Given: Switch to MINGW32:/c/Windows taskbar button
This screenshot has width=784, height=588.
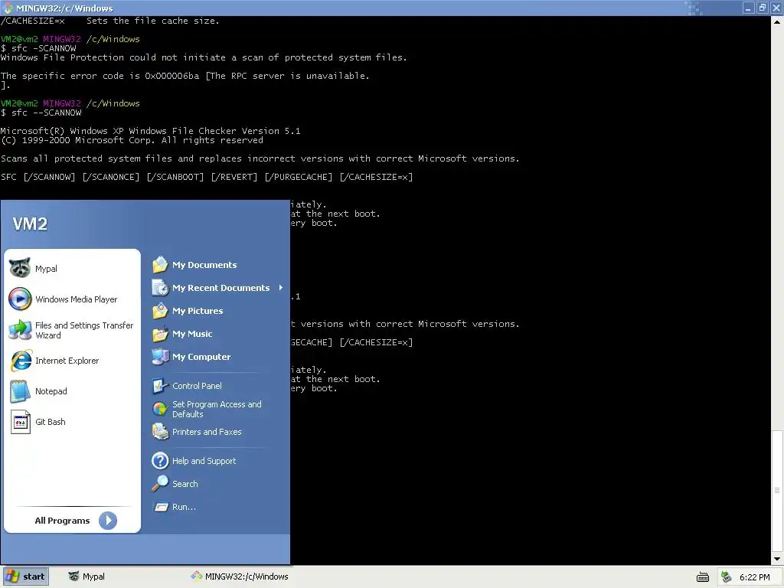Looking at the screenshot, I should coord(240,577).
